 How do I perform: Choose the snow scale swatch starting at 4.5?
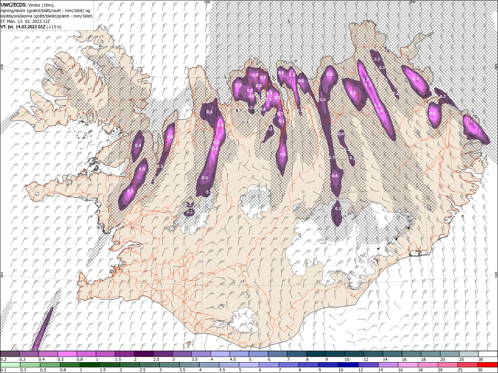point(239,354)
